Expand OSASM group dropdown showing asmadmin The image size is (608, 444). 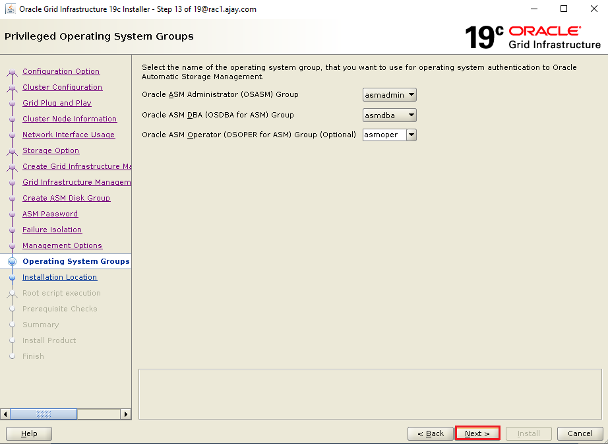[389, 94]
